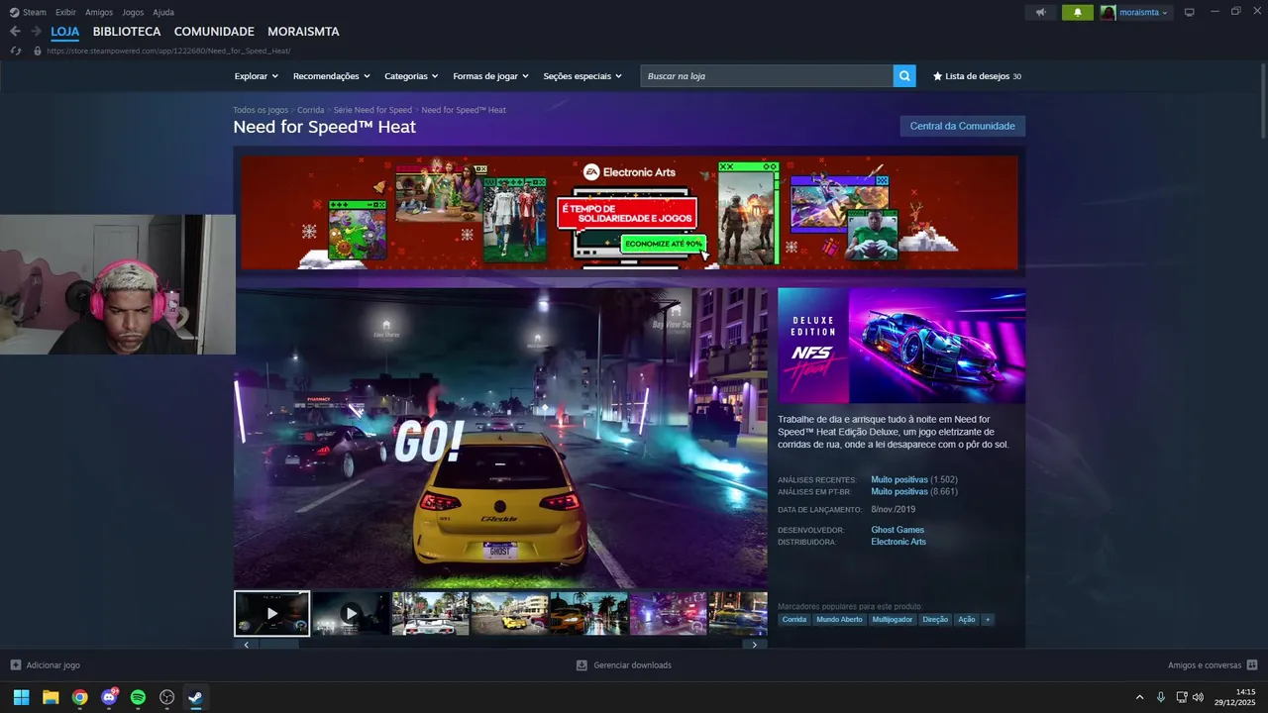Image resolution: width=1268 pixels, height=713 pixels.
Task: Click the Steam taskbar icon
Action: 196,697
